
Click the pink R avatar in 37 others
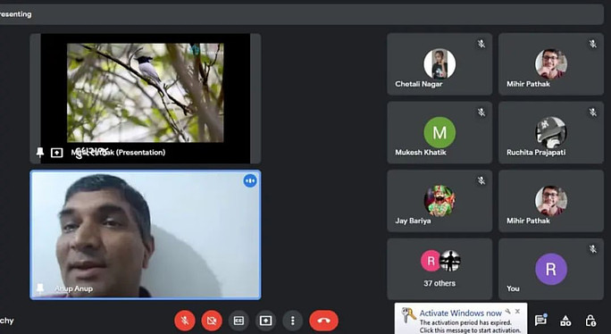(431, 261)
